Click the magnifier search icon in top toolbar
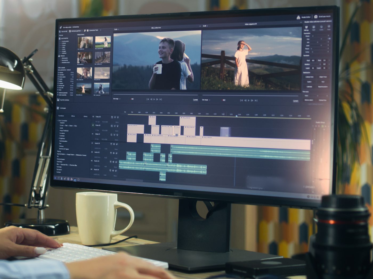The height and width of the screenshot is (279, 373). pyautogui.click(x=85, y=31)
